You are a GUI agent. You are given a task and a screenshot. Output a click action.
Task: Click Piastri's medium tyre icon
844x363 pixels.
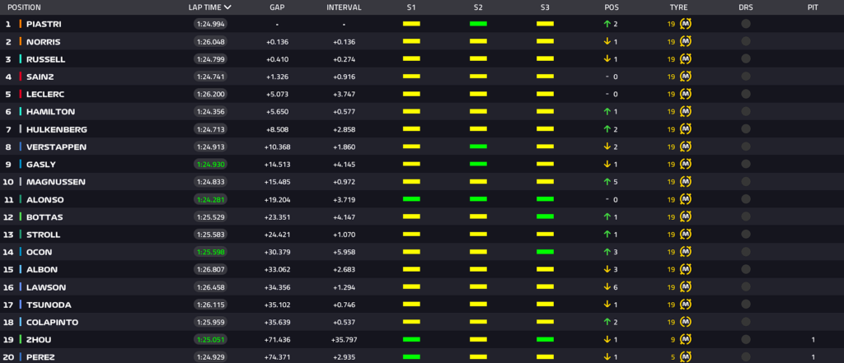(685, 24)
